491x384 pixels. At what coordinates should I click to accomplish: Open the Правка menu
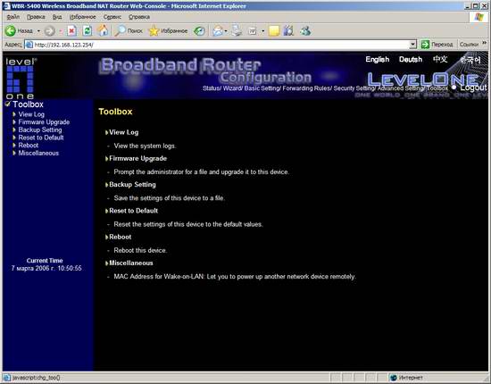coord(36,17)
